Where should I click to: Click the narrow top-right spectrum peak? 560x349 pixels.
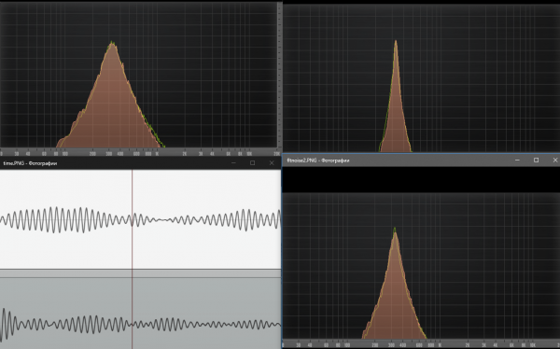[x=396, y=42]
